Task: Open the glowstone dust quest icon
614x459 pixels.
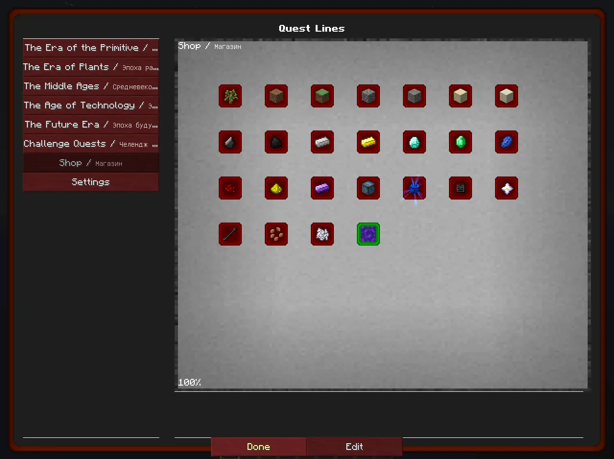Action: tap(276, 188)
